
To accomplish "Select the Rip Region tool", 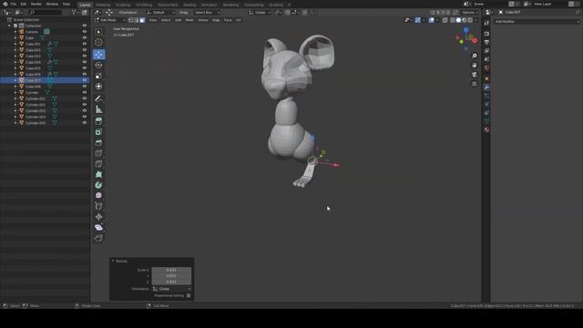I will point(98,238).
